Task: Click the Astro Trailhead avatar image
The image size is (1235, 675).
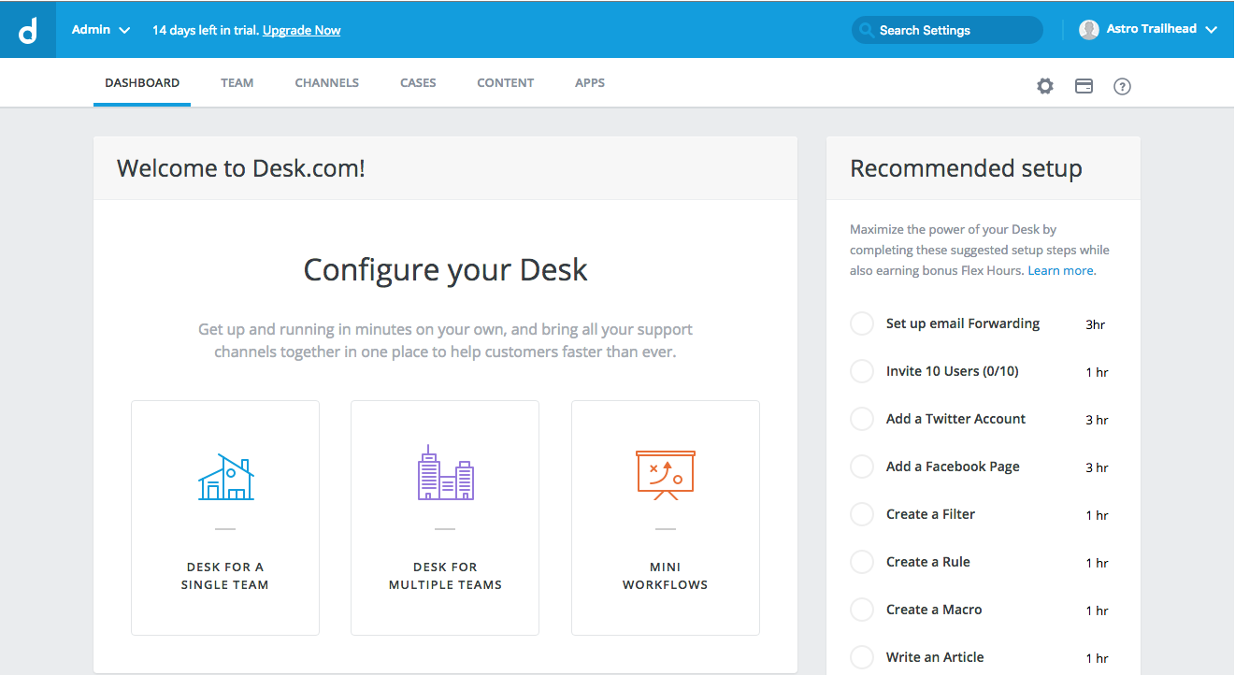Action: 1089,30
